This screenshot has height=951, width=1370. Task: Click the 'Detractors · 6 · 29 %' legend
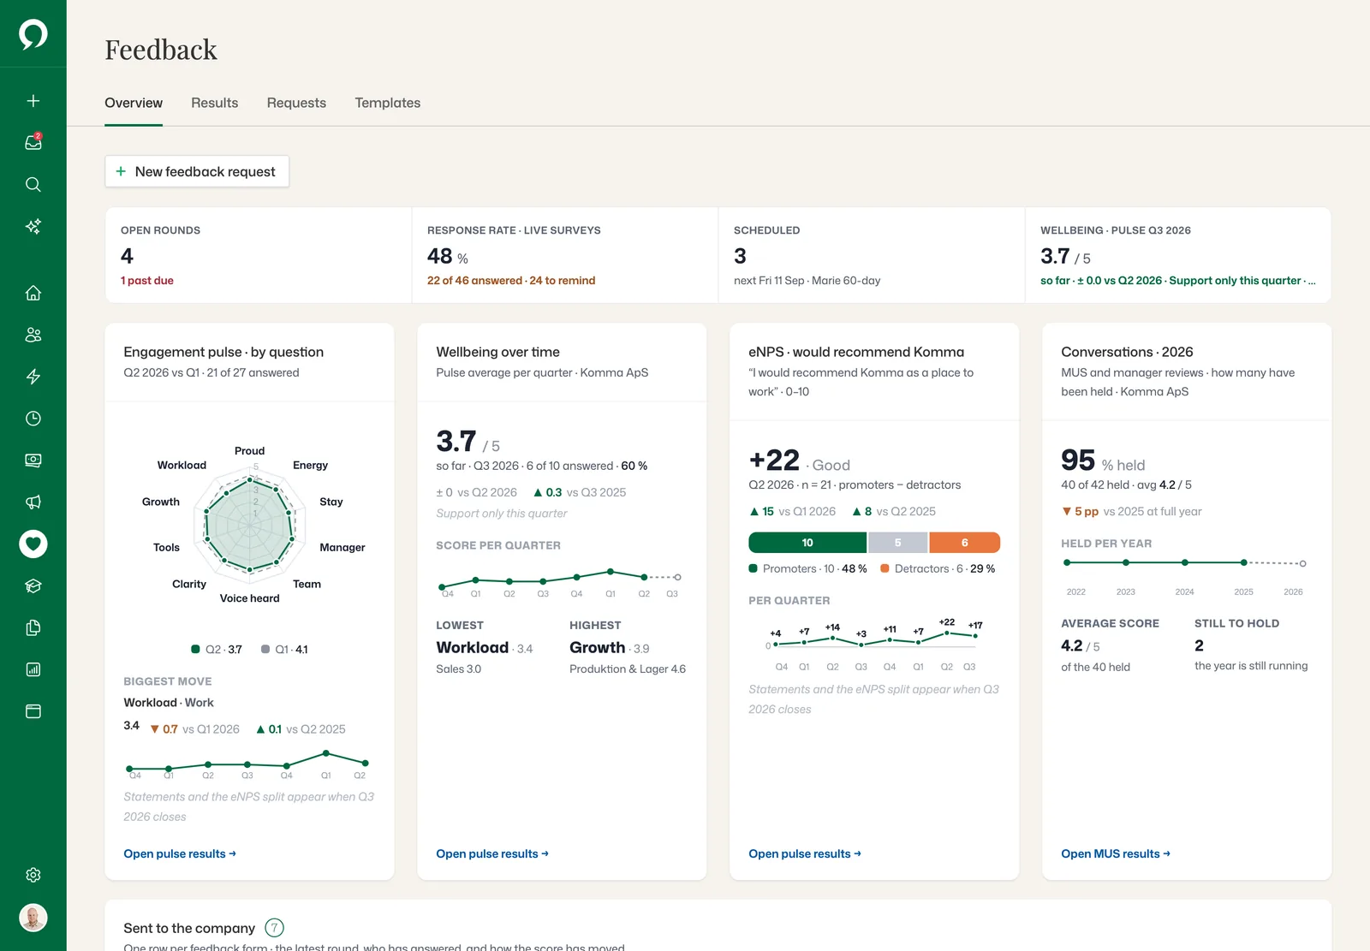pyautogui.click(x=938, y=568)
